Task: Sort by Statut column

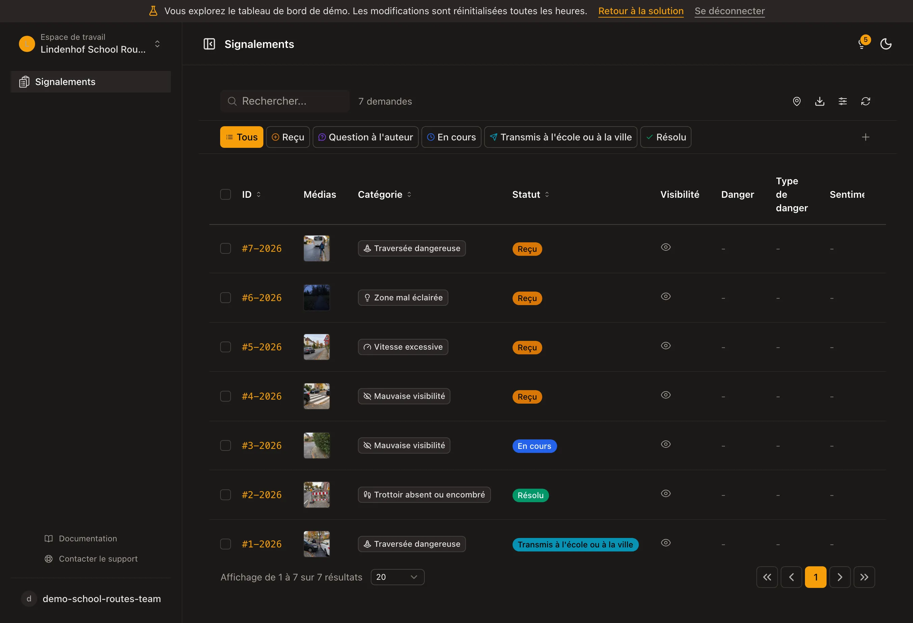Action: (x=531, y=194)
